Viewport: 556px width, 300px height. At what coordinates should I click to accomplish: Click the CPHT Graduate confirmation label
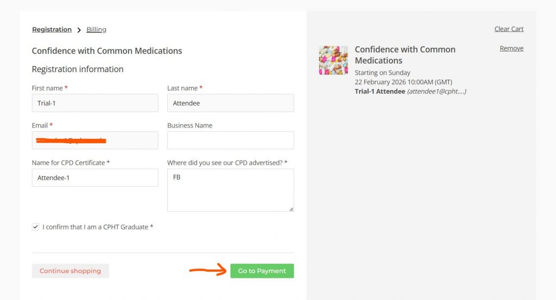(98, 227)
